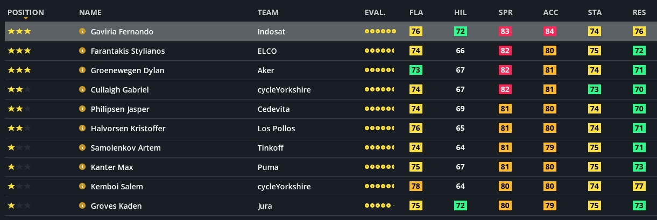Click info icon next to Philipsen Jasper
Image resolution: width=657 pixels, height=220 pixels.
point(82,109)
